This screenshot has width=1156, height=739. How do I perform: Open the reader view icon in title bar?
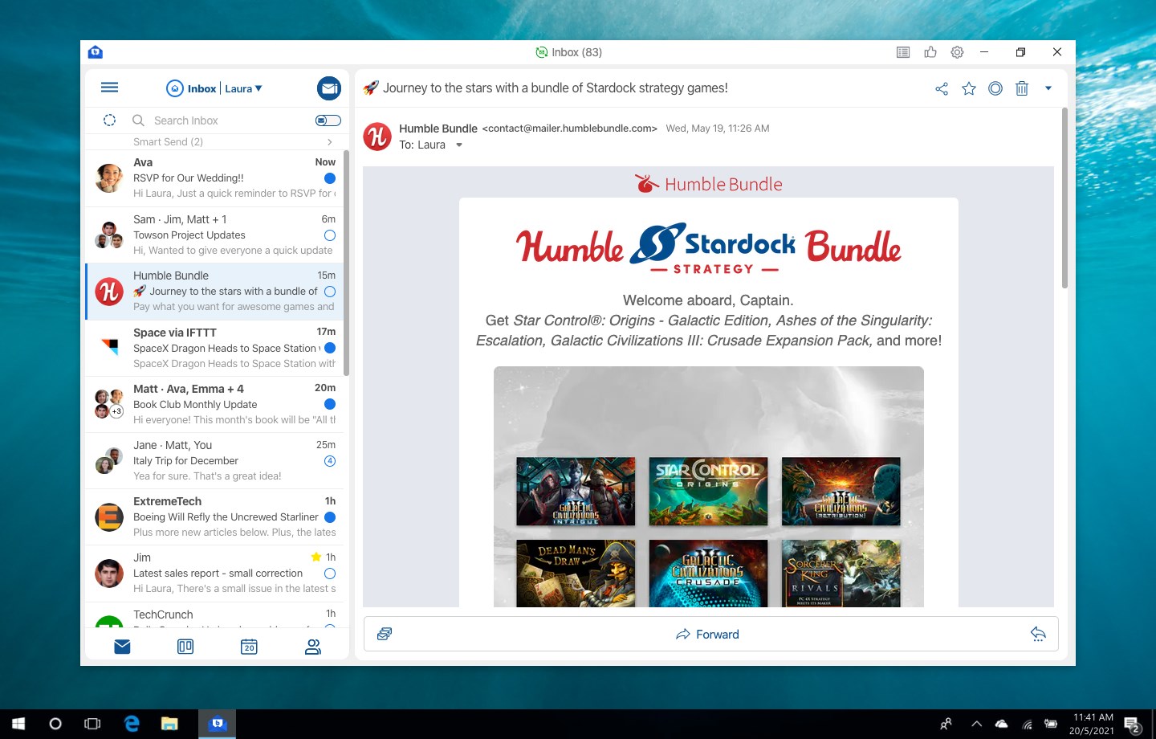[903, 52]
